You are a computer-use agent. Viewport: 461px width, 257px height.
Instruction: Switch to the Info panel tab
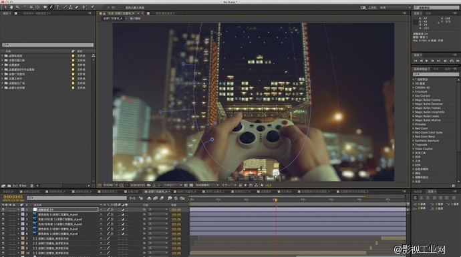click(417, 13)
